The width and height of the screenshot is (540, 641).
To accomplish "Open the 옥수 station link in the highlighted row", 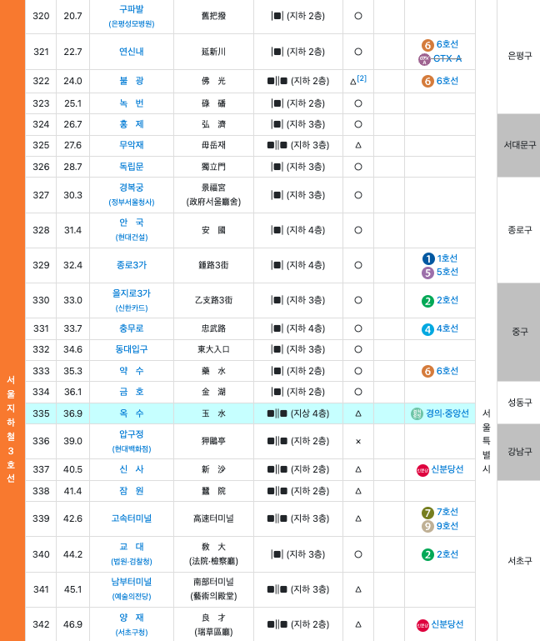I will pos(131,413).
